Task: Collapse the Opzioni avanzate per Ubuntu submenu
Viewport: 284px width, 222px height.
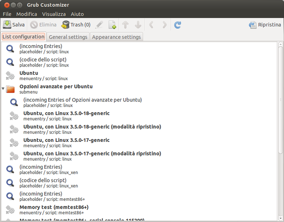Action: 3,89
